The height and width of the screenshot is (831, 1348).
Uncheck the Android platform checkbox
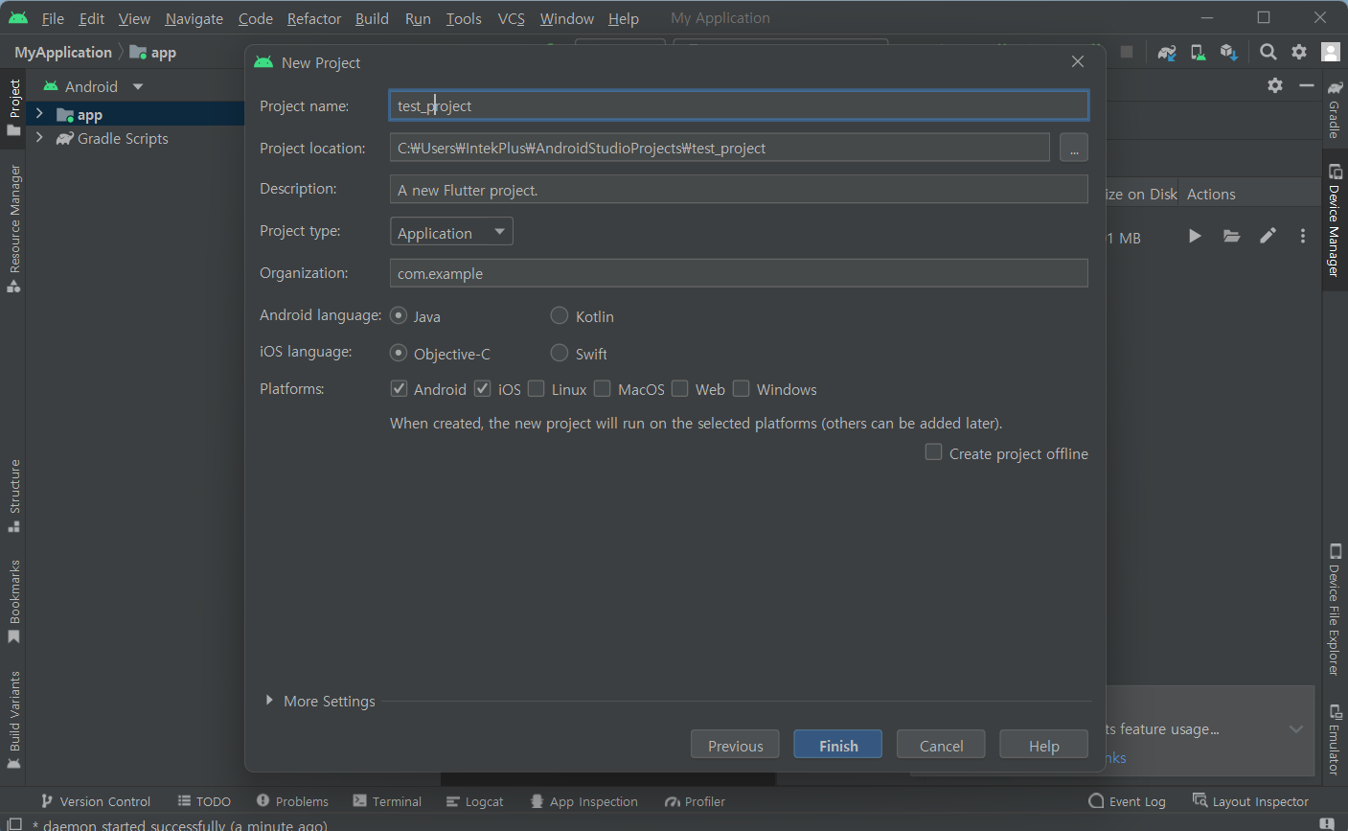coord(399,388)
